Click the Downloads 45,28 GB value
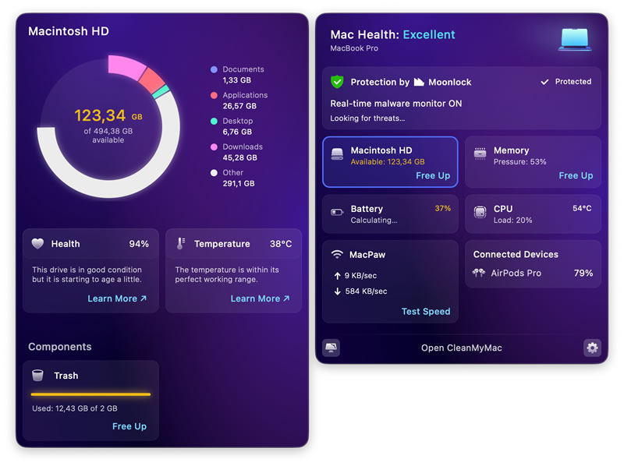624x466 pixels. [239, 158]
